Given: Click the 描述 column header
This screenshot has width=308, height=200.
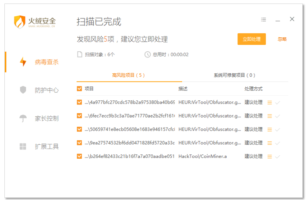Looking at the screenshot, I should pyautogui.click(x=183, y=89).
